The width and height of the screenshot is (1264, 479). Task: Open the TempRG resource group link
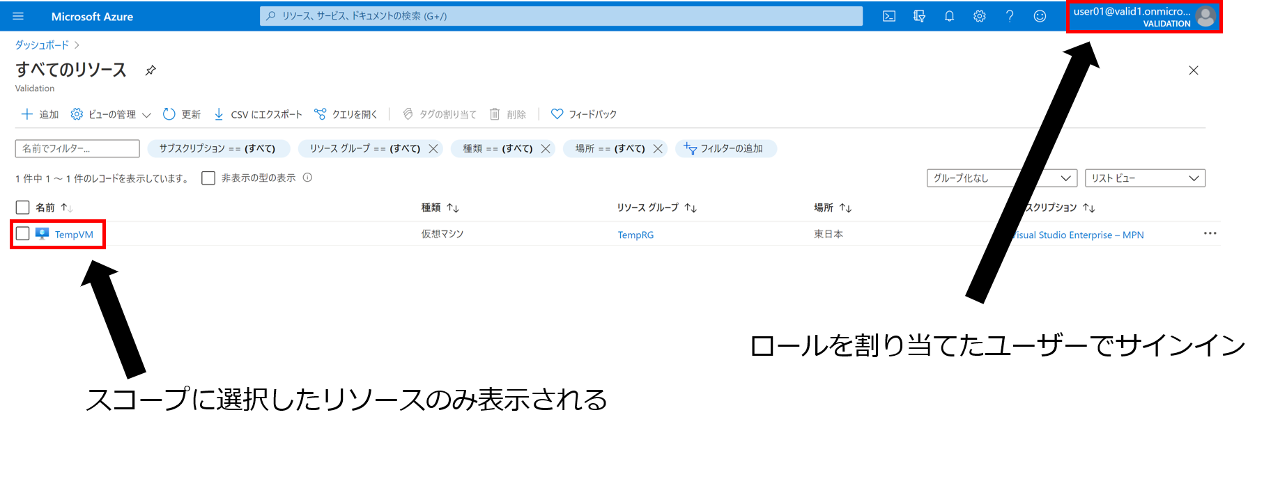tap(635, 235)
